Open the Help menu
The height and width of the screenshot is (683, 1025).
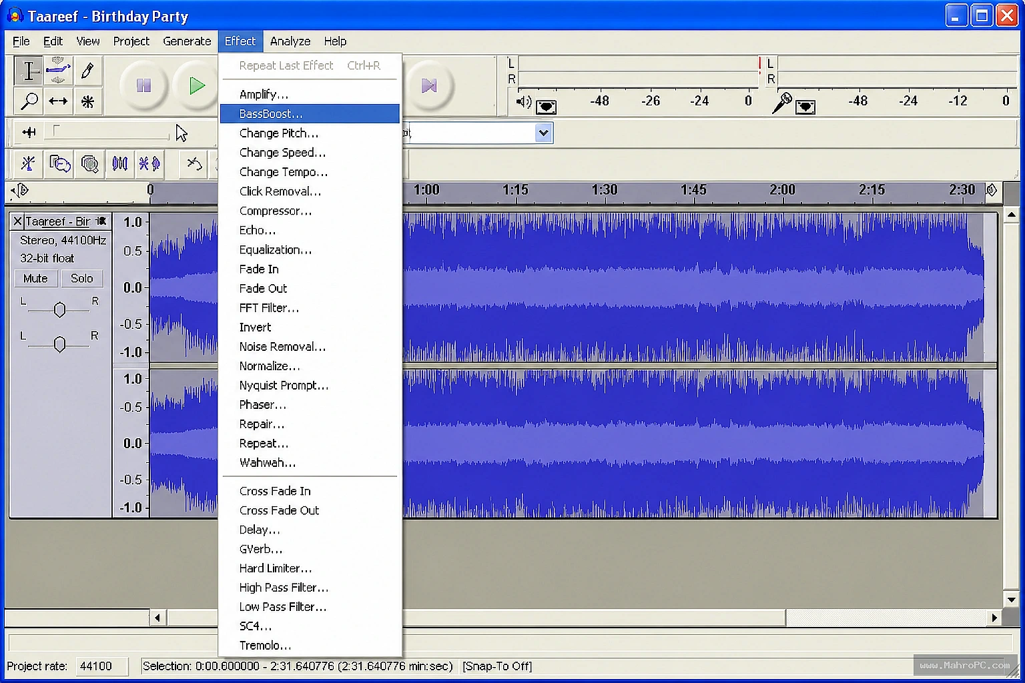pyautogui.click(x=335, y=41)
